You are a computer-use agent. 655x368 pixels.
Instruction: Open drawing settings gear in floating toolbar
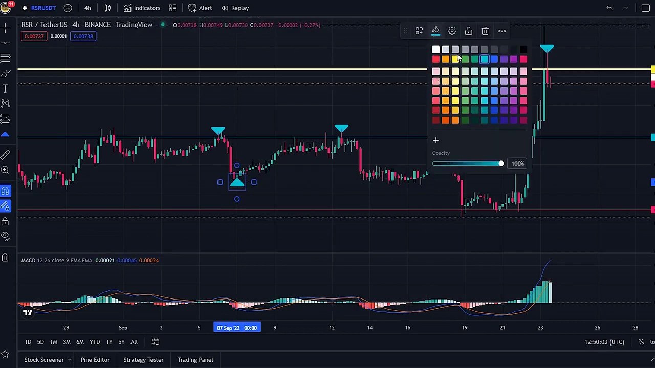452,31
